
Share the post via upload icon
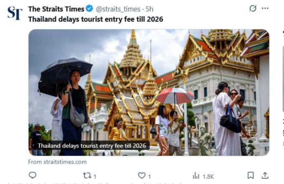pos(265,175)
